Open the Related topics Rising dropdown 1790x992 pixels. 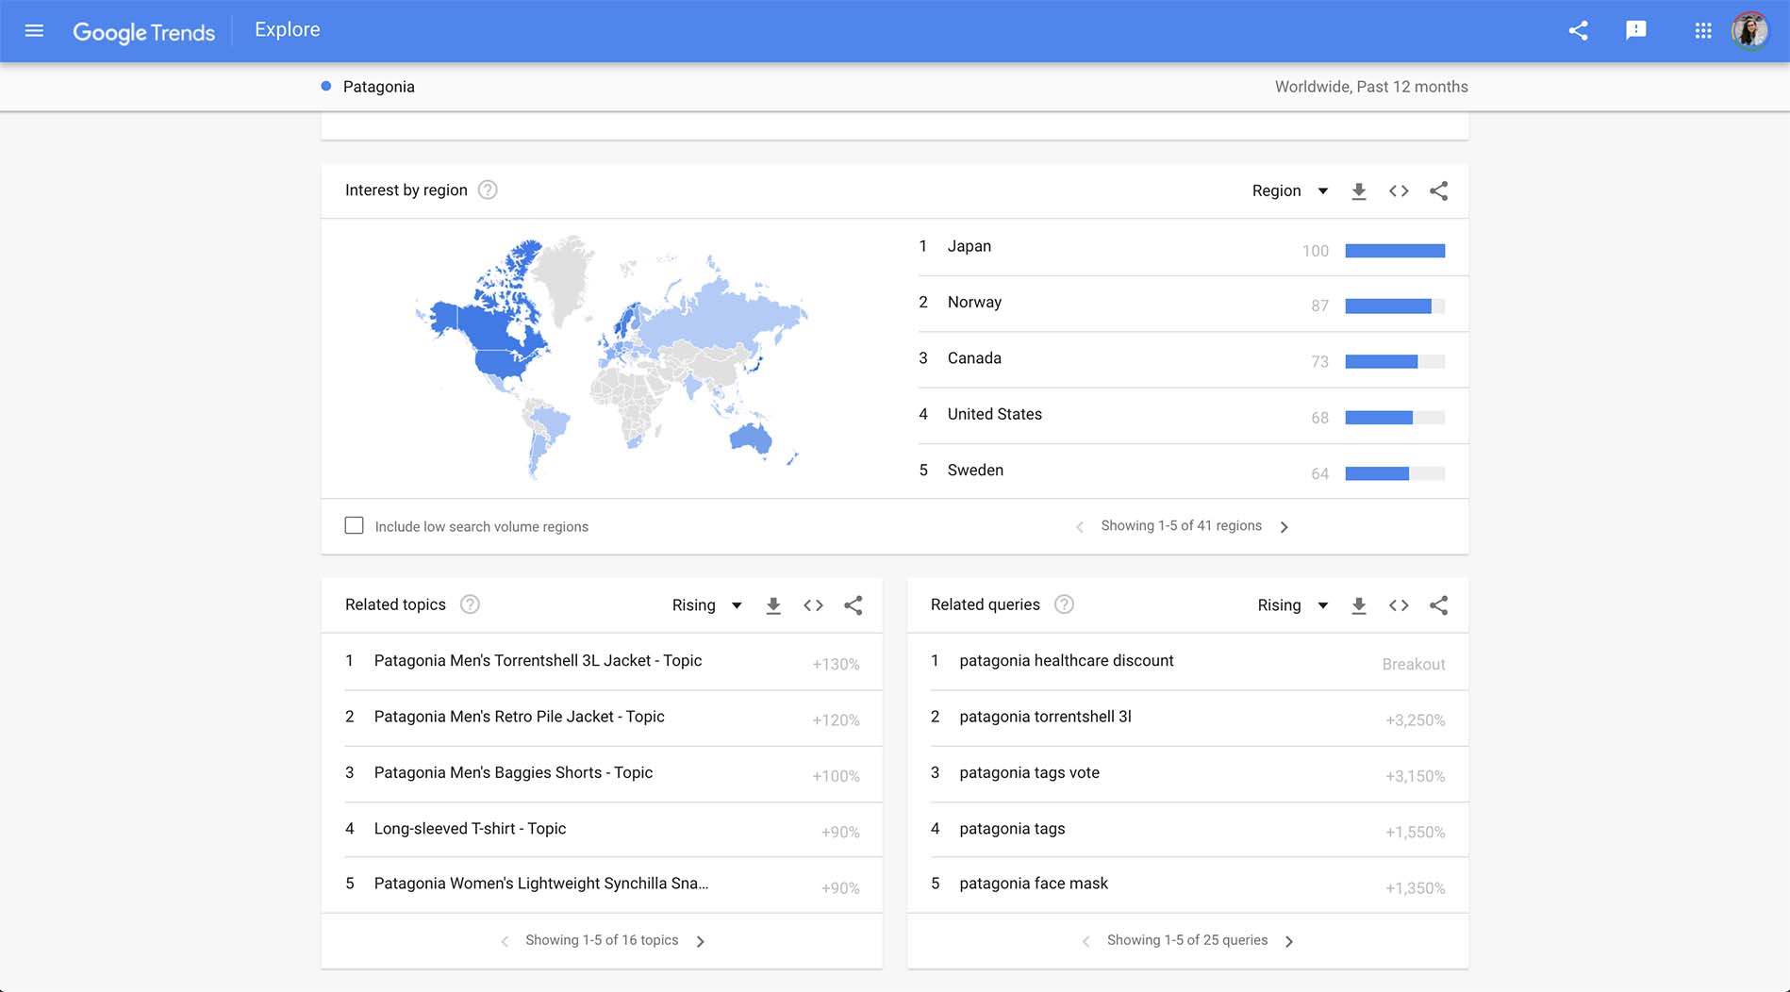[x=707, y=605]
